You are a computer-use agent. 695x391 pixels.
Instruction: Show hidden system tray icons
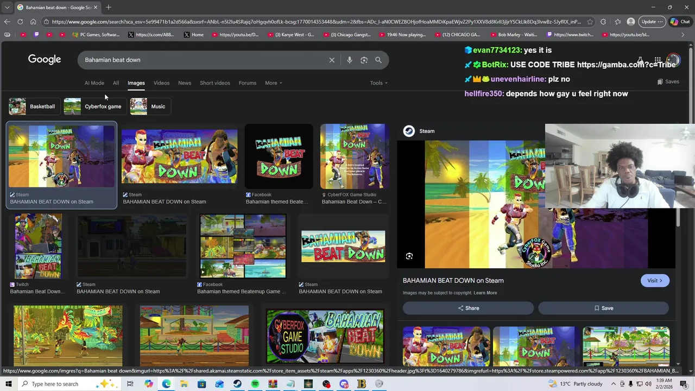coord(614,384)
